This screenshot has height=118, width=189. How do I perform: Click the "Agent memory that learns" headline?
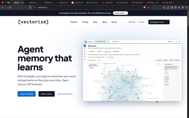click(x=45, y=58)
